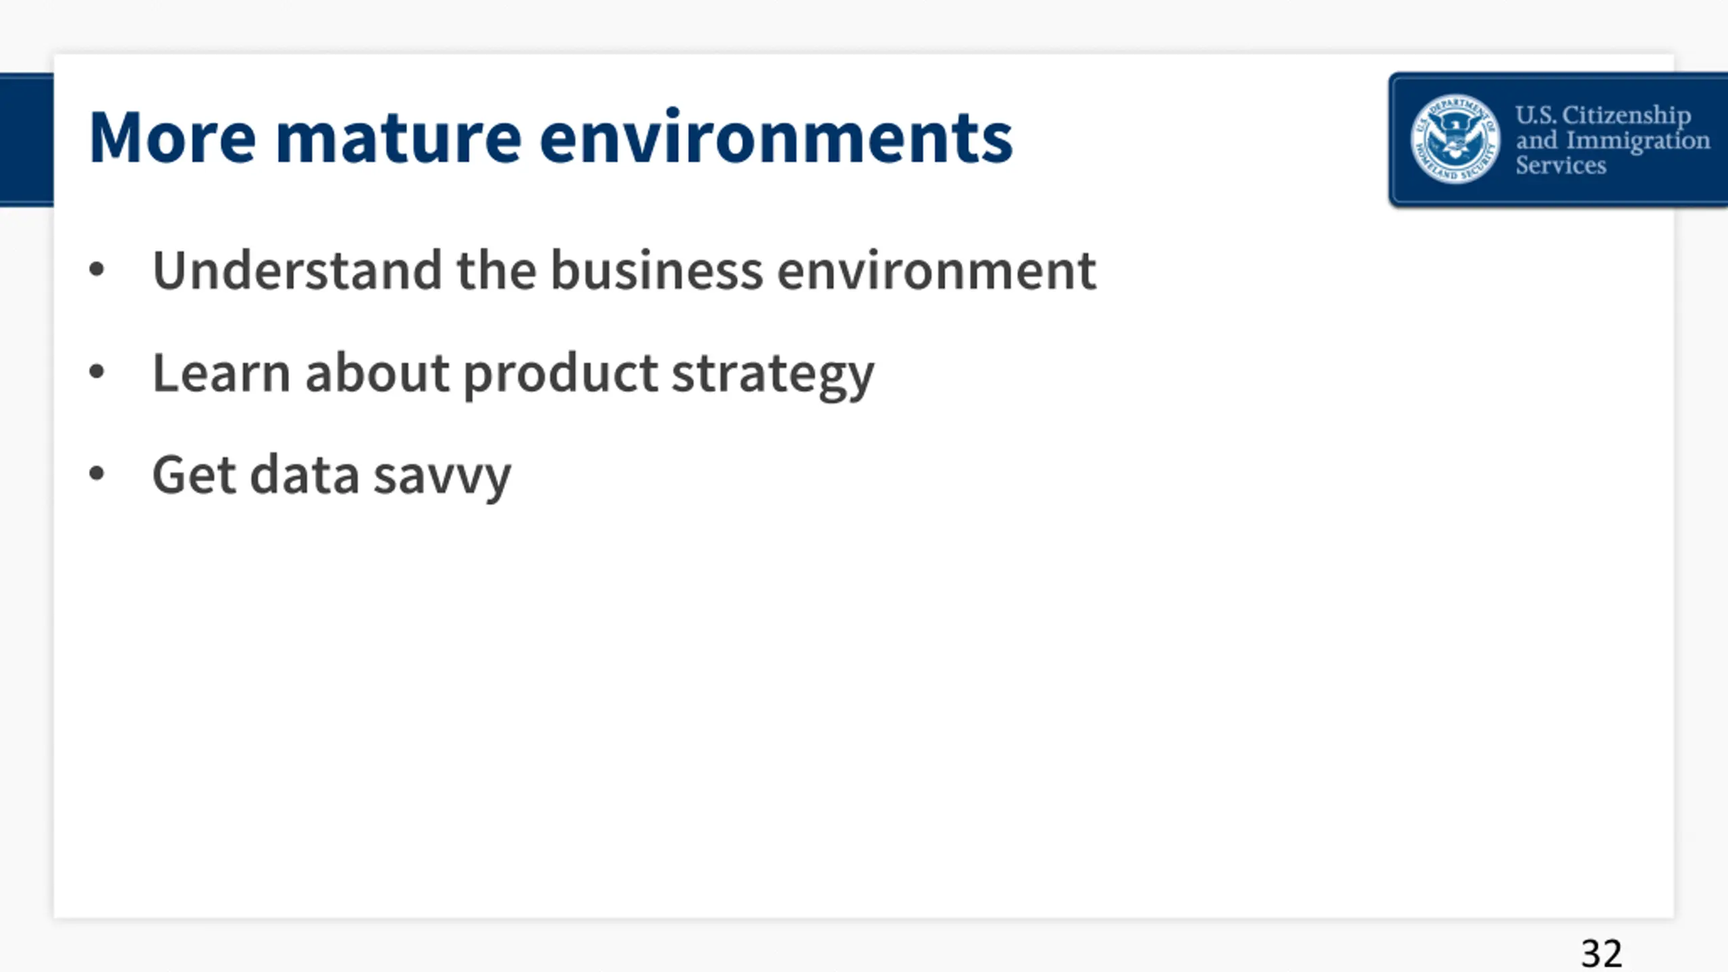Click the word Services in the logo
Image resolution: width=1728 pixels, height=972 pixels.
pos(1561,165)
